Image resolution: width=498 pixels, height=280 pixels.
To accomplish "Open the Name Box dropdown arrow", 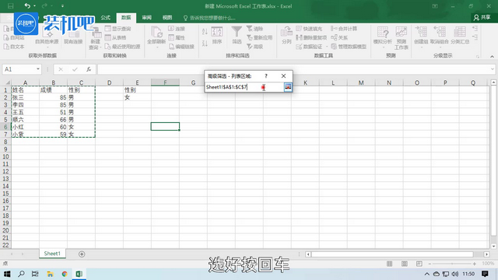I will [x=38, y=69].
